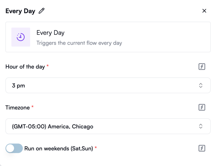Close the Every Day settings panel
Image resolution: width=217 pixels, height=166 pixels.
click(204, 11)
